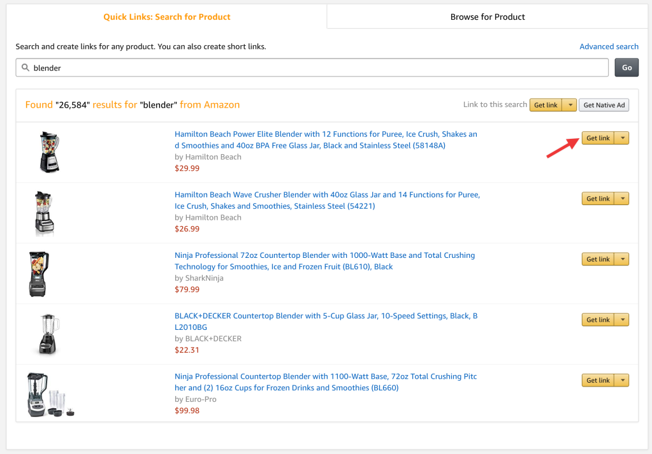Viewport: 652px width, 454px height.
Task: Click the Go search button
Action: tap(627, 67)
